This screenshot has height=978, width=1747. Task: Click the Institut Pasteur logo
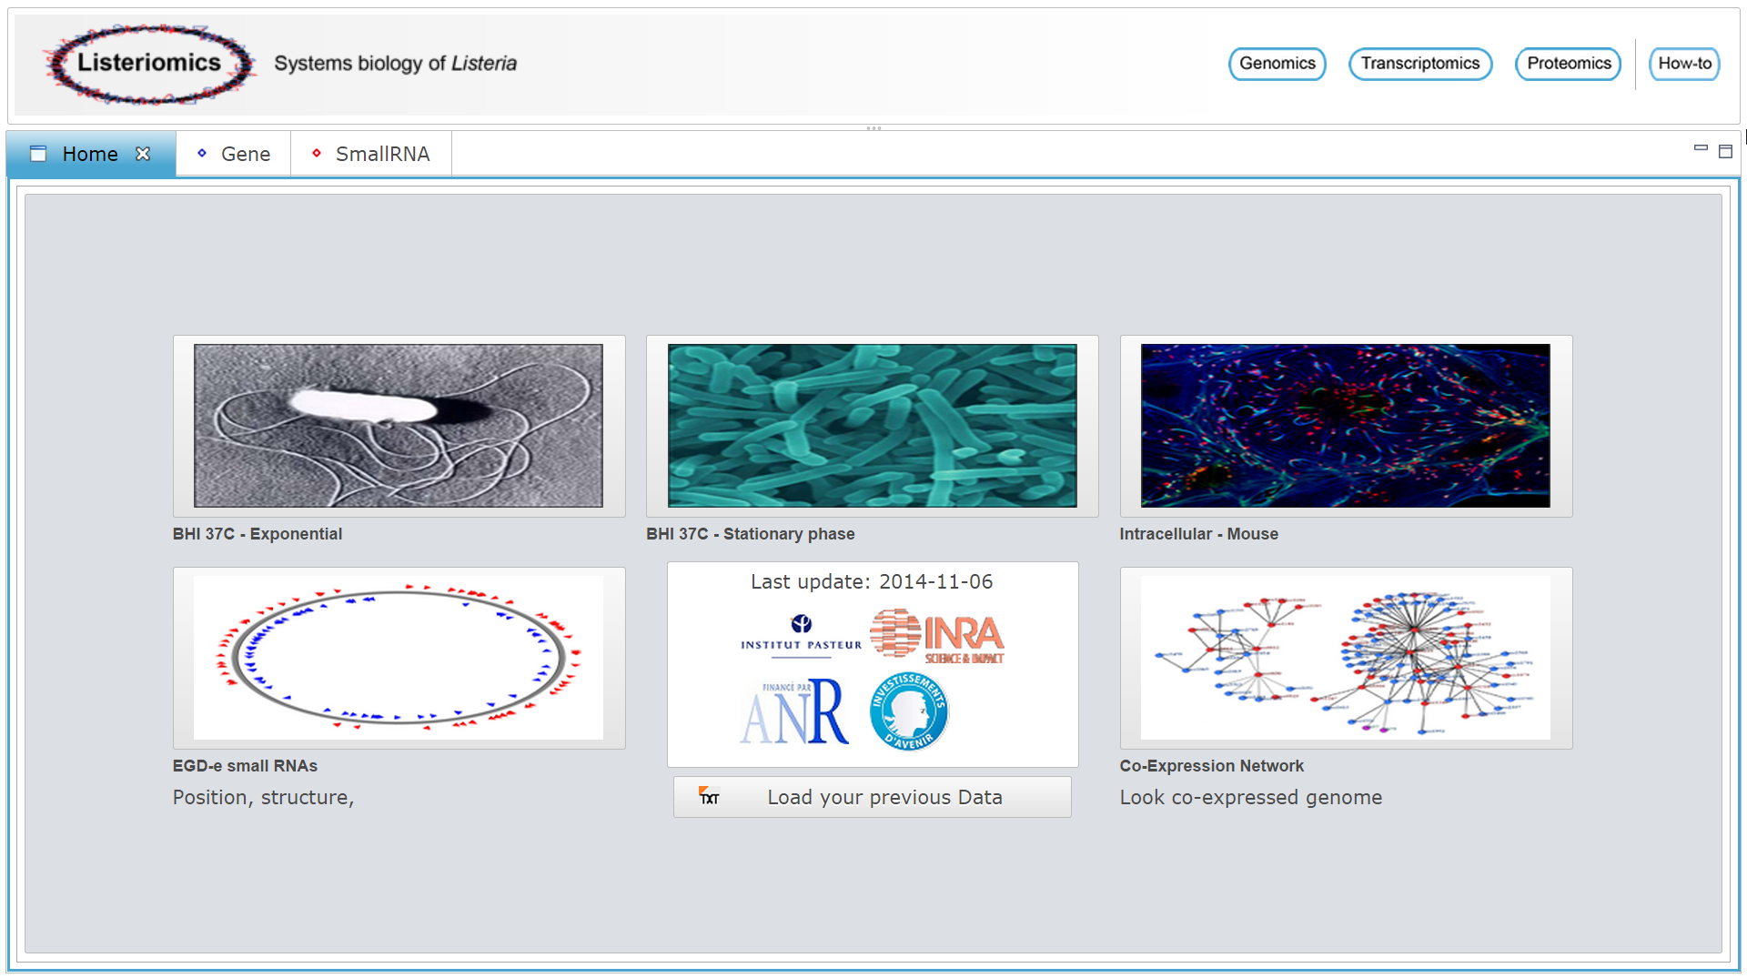(x=801, y=633)
